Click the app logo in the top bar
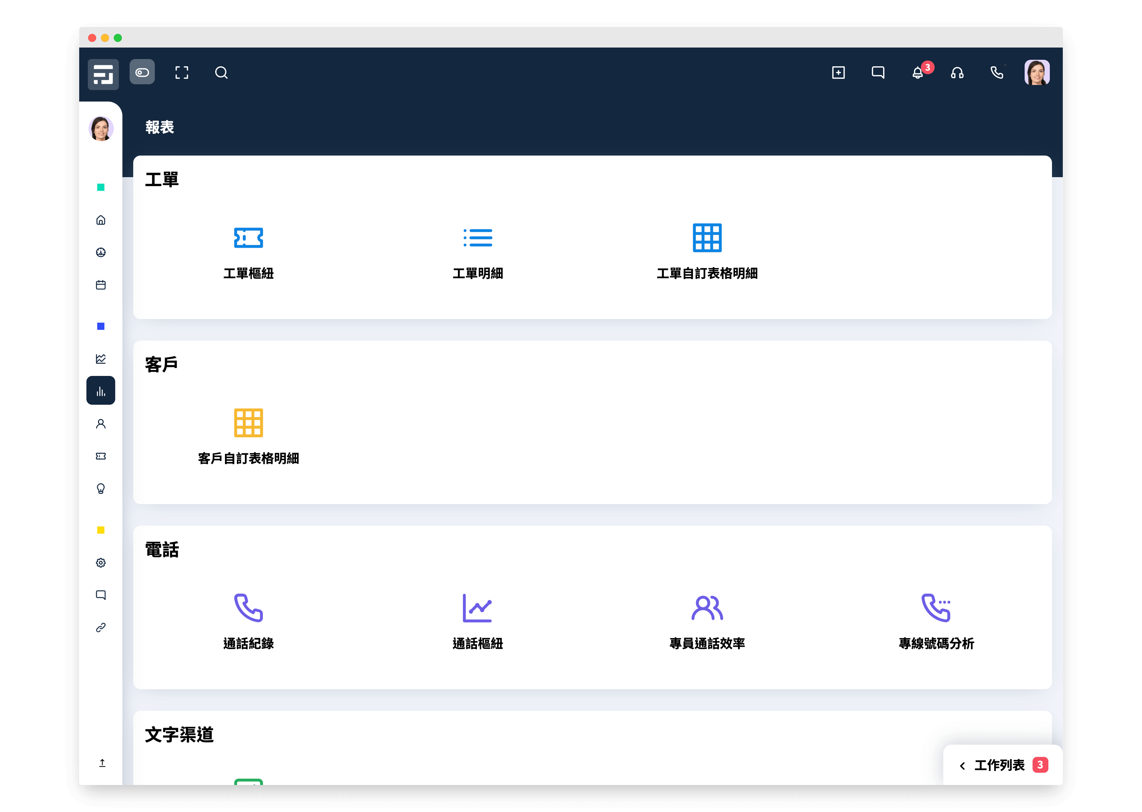The height and width of the screenshot is (812, 1142). (103, 74)
